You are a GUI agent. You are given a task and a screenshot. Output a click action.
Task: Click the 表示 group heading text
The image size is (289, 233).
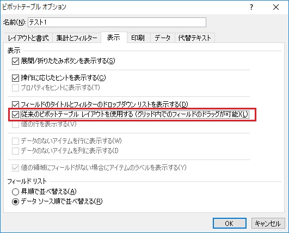[x=14, y=51]
